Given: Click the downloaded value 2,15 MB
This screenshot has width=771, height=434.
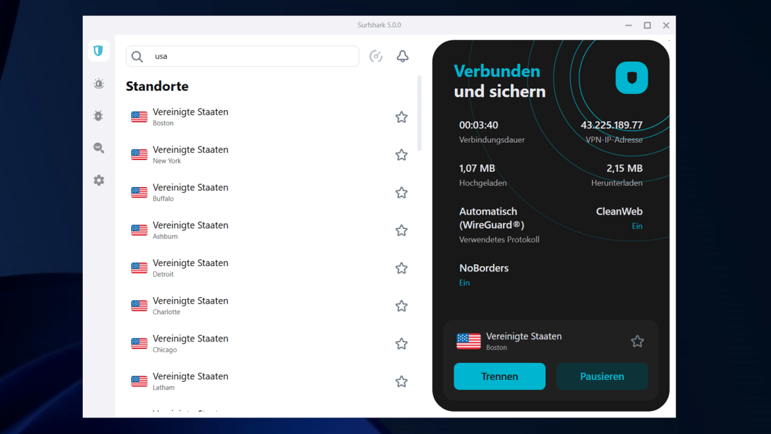Looking at the screenshot, I should click(x=625, y=168).
